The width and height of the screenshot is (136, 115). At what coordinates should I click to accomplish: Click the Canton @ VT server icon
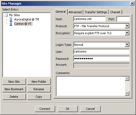pyautogui.click(x=11, y=24)
